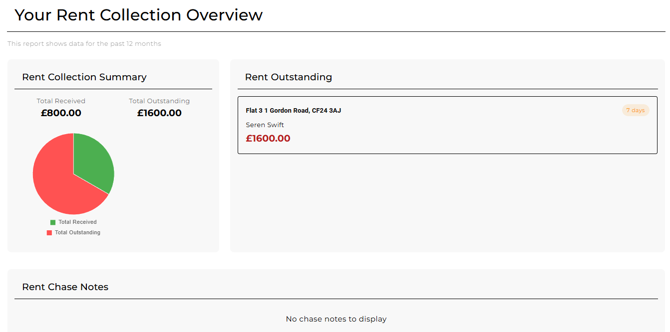Click the red legend color square
Viewport: 670px width, 332px height.
(x=49, y=233)
